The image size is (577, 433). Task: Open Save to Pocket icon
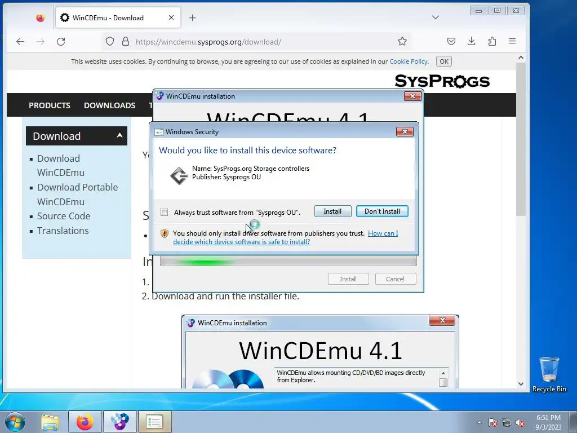tap(451, 41)
